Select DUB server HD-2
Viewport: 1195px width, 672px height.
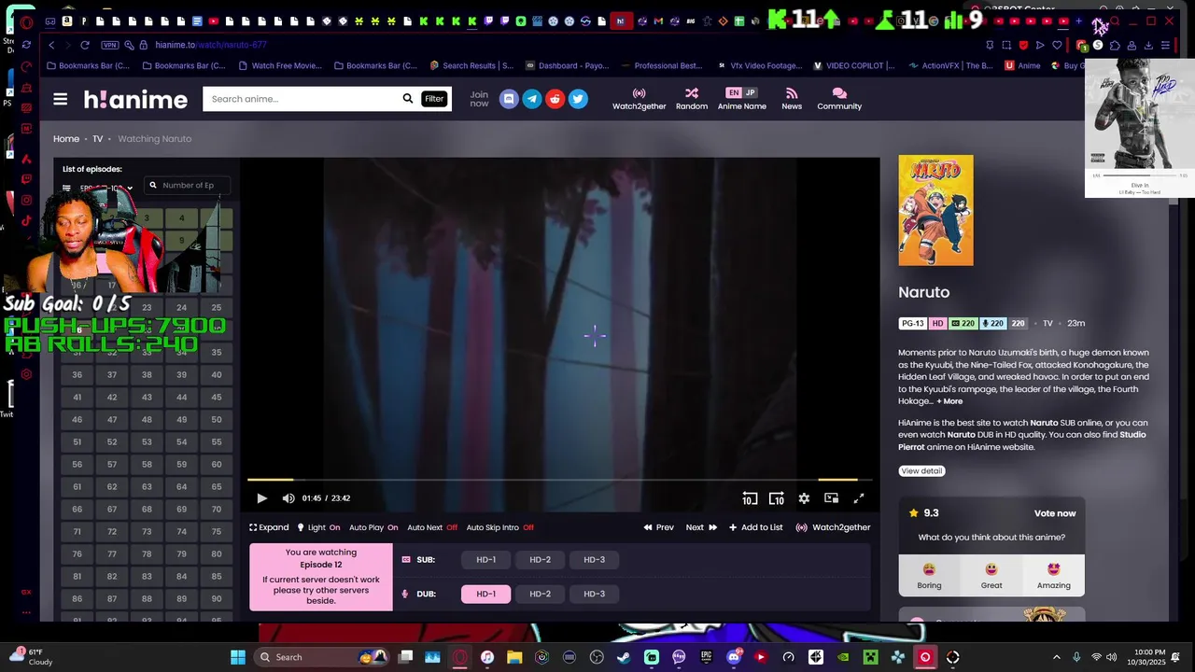tap(540, 594)
